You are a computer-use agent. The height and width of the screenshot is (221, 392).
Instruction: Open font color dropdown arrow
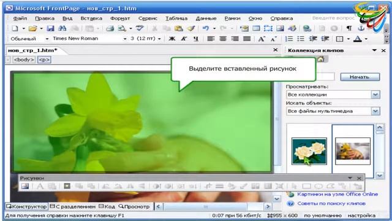point(366,39)
